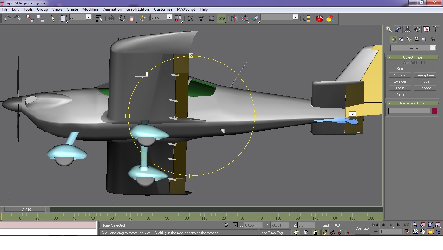
Task: Open the selection filter All dropdown
Action: pos(80,17)
